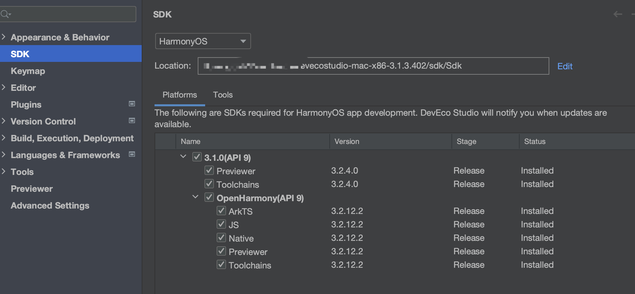Click the Edit link for SDK location
635x294 pixels.
pos(565,66)
